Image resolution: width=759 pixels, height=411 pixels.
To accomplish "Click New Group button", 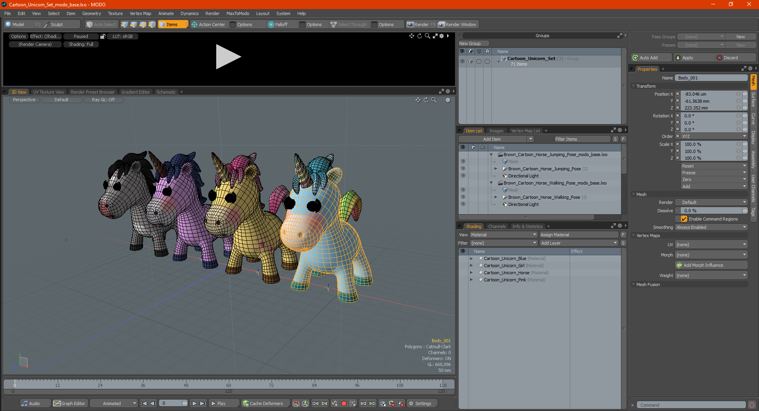I will [x=474, y=43].
